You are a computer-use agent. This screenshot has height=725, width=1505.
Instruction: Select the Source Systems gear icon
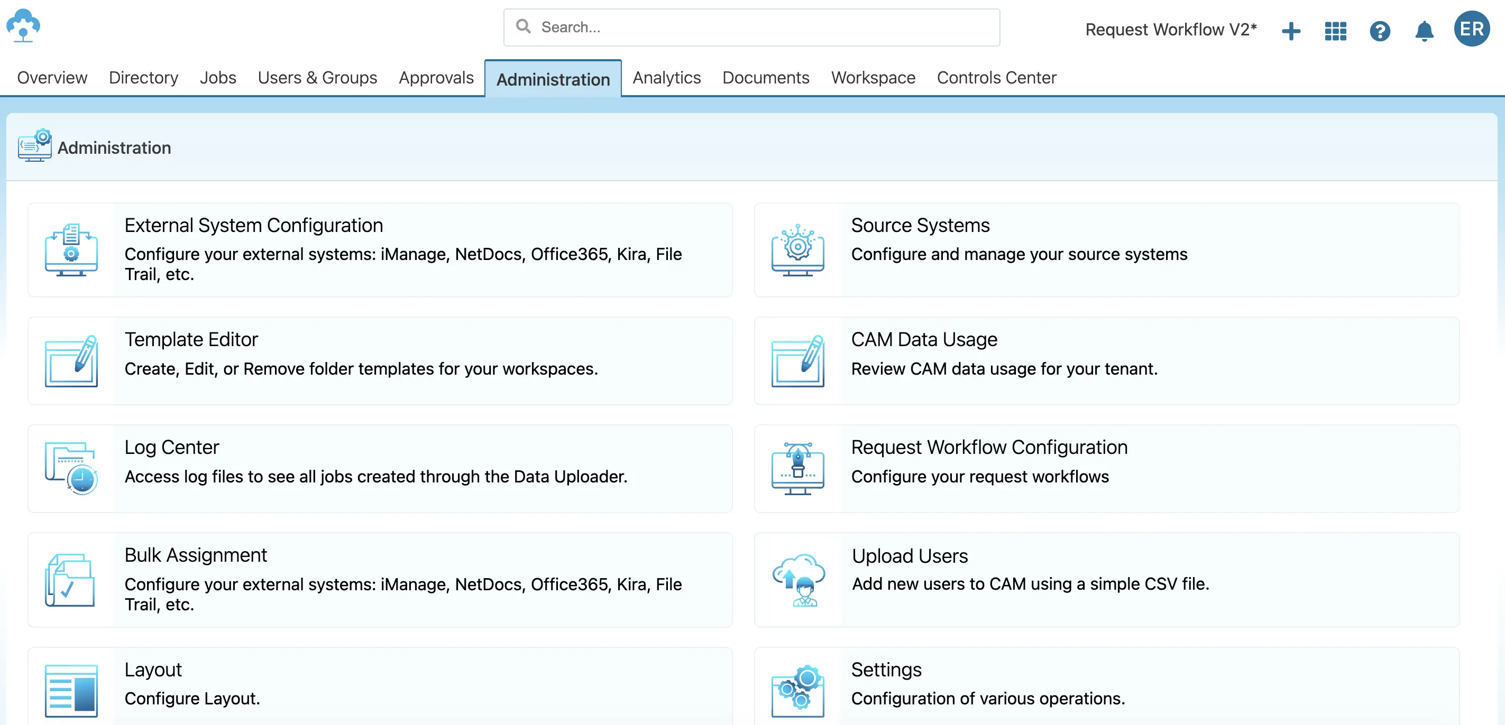point(798,250)
